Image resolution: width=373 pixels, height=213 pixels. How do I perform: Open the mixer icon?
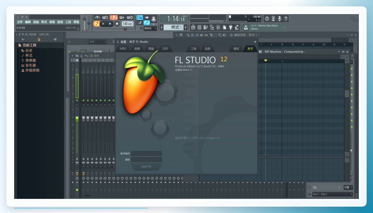218,27
